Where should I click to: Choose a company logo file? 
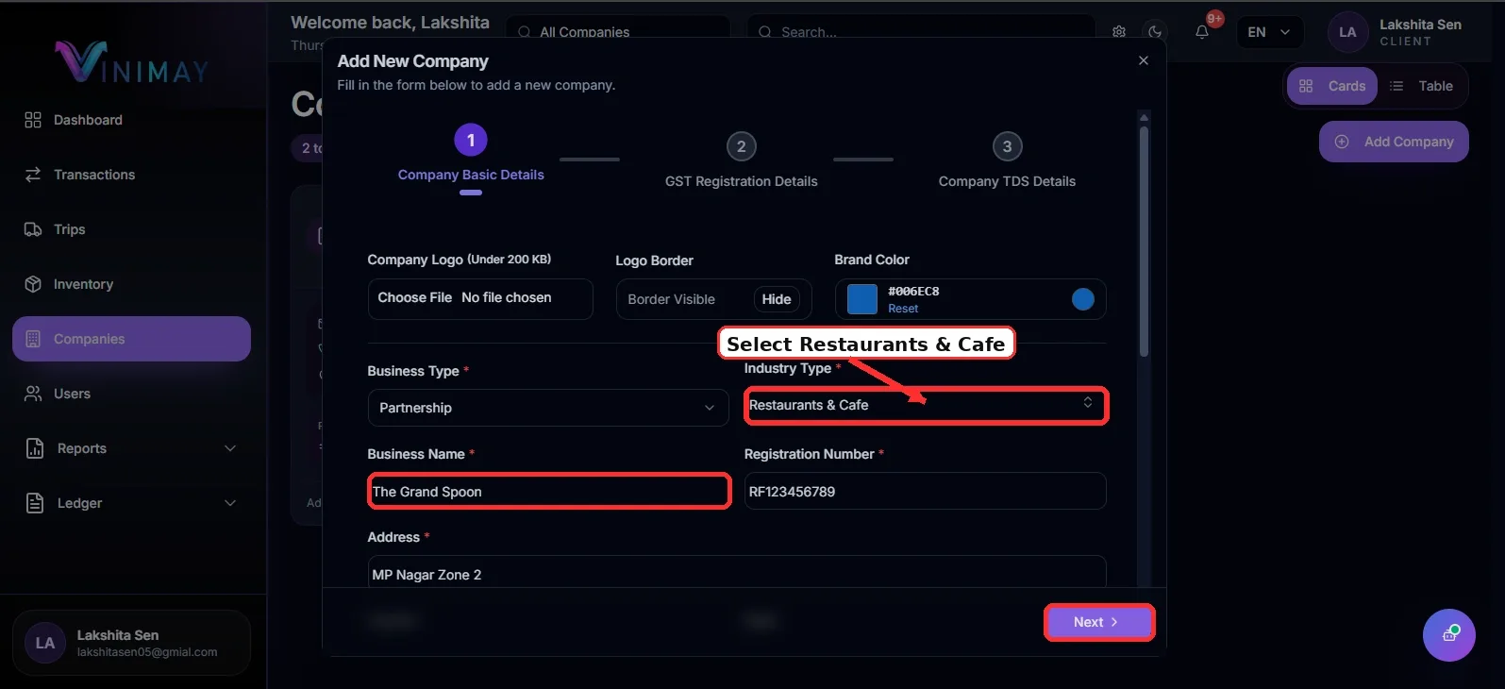click(480, 298)
